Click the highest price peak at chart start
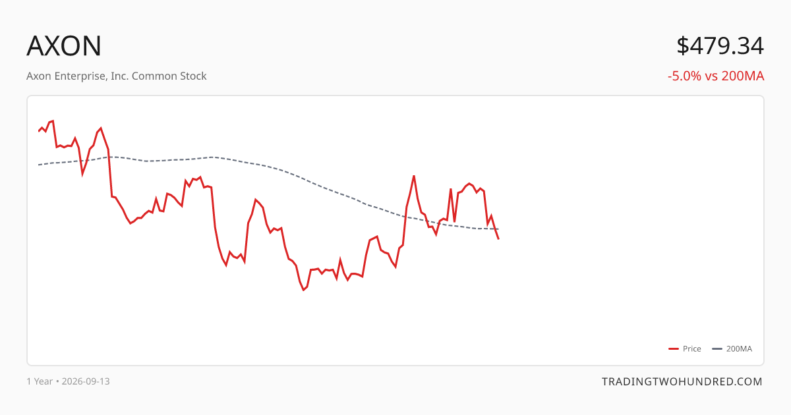791x415 pixels. coord(53,121)
